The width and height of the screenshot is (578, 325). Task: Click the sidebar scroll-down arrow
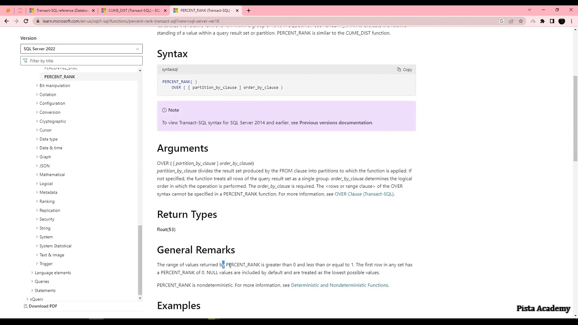coord(140,298)
